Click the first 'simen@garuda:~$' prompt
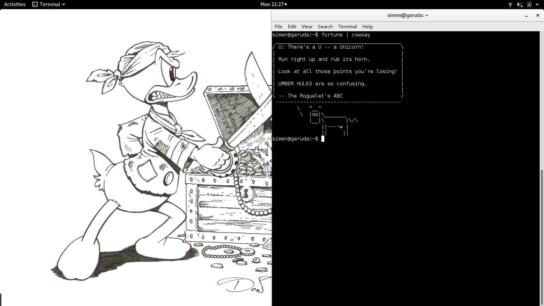 point(295,35)
